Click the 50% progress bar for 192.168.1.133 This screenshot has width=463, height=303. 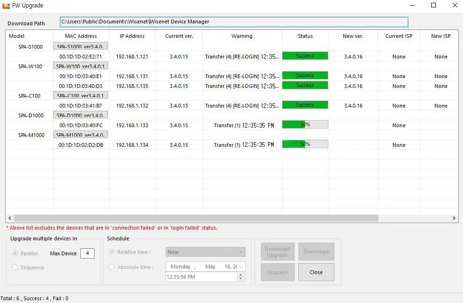point(305,124)
